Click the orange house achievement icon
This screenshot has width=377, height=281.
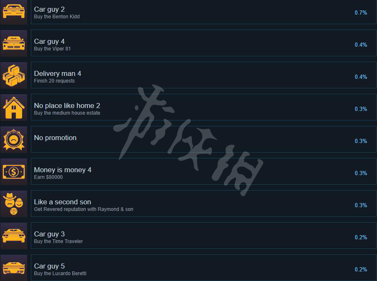click(x=14, y=108)
